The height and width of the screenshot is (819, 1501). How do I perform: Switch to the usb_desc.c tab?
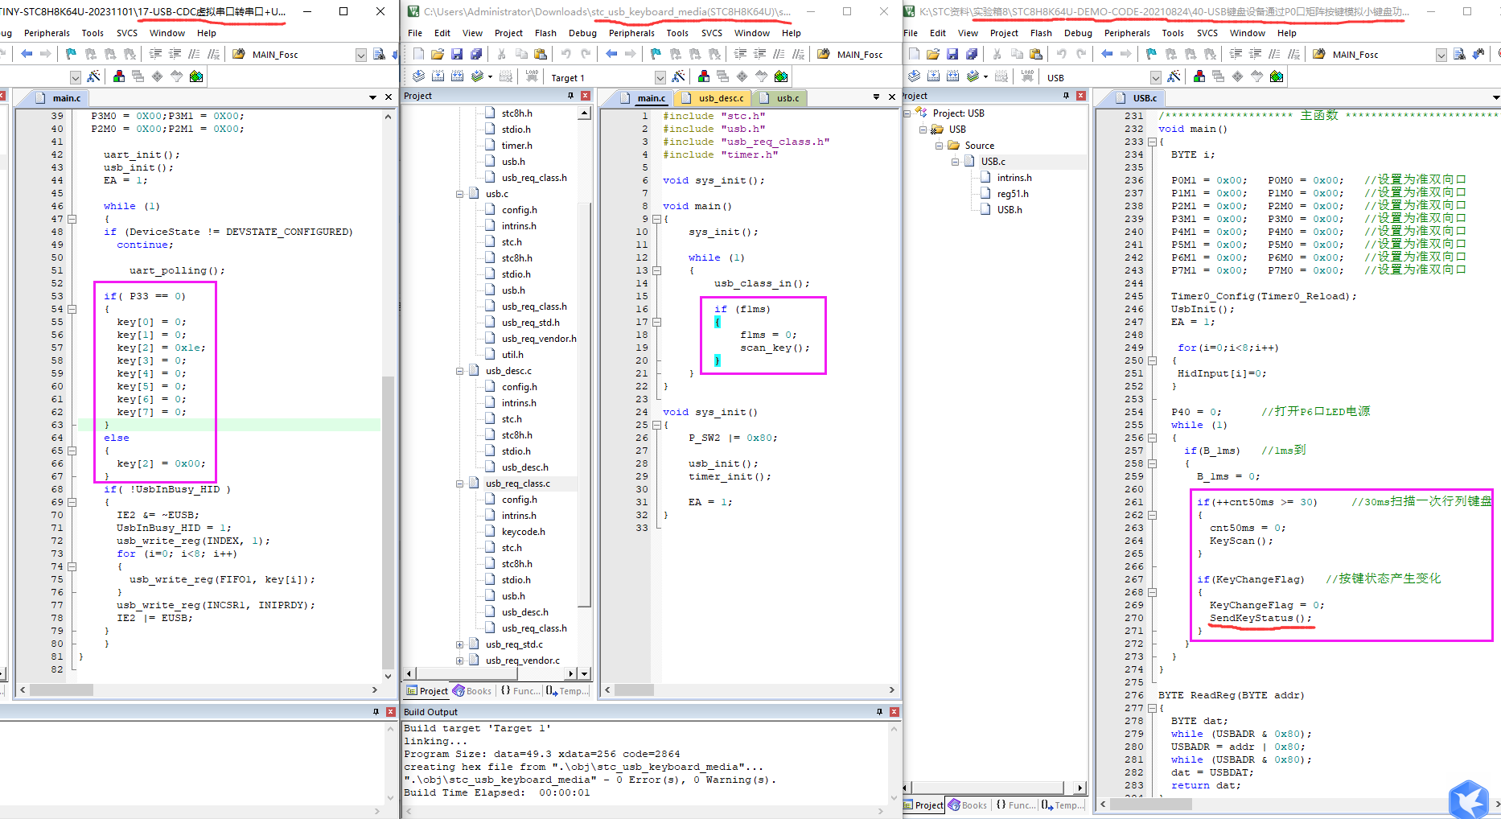tap(713, 98)
